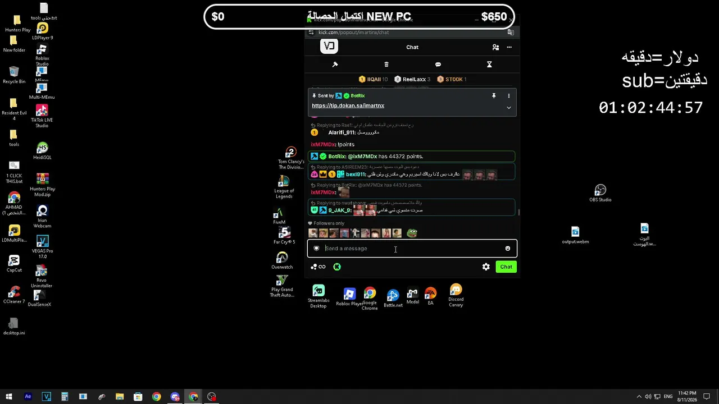Select the Medal desktop shortcut
Viewport: 719px width, 404px height.
coord(413,296)
